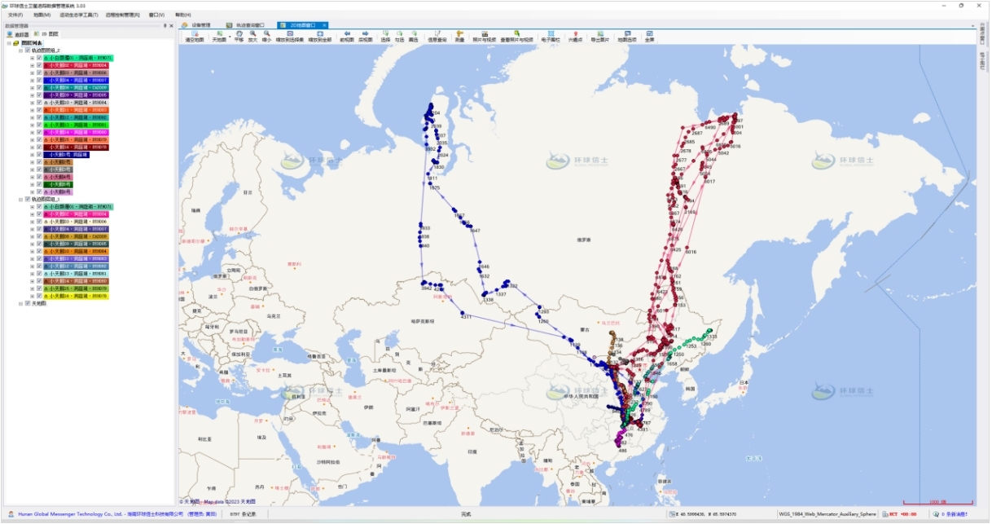Click the 缩放到全部 (zoom to all) button
Image resolution: width=992 pixels, height=524 pixels.
pos(320,36)
